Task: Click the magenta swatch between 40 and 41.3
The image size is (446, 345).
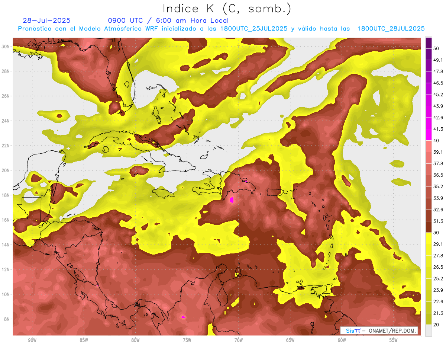Action: click(429, 135)
